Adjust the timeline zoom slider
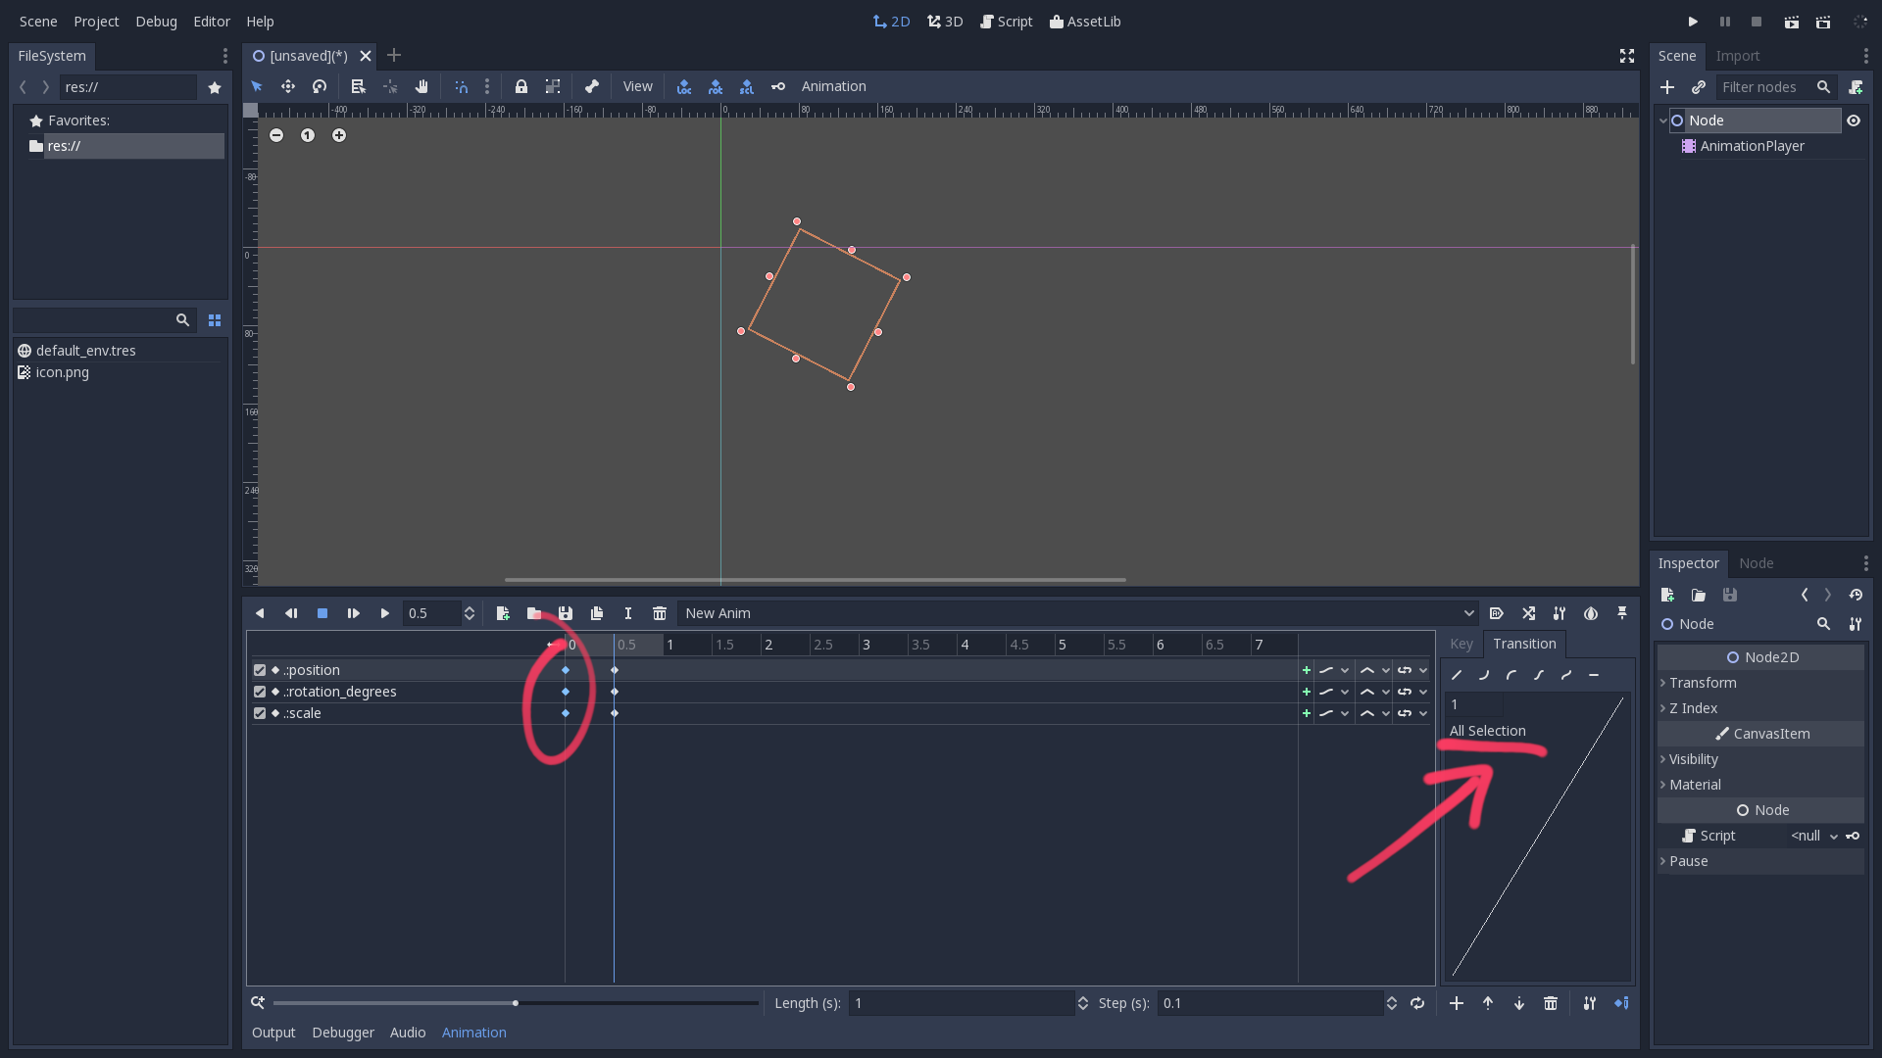 (515, 1002)
